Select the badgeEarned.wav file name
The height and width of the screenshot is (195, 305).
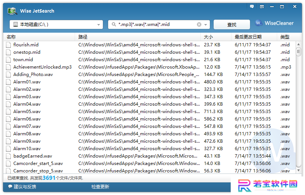click(x=33, y=156)
